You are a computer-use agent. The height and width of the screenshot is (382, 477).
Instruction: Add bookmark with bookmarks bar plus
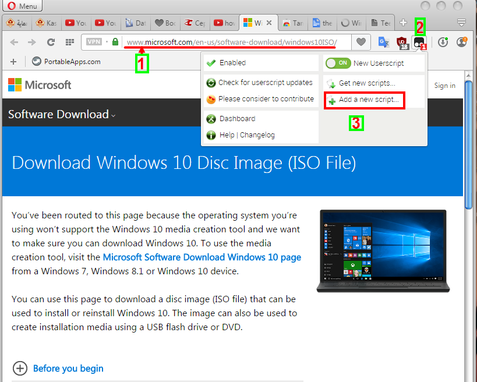coord(13,62)
